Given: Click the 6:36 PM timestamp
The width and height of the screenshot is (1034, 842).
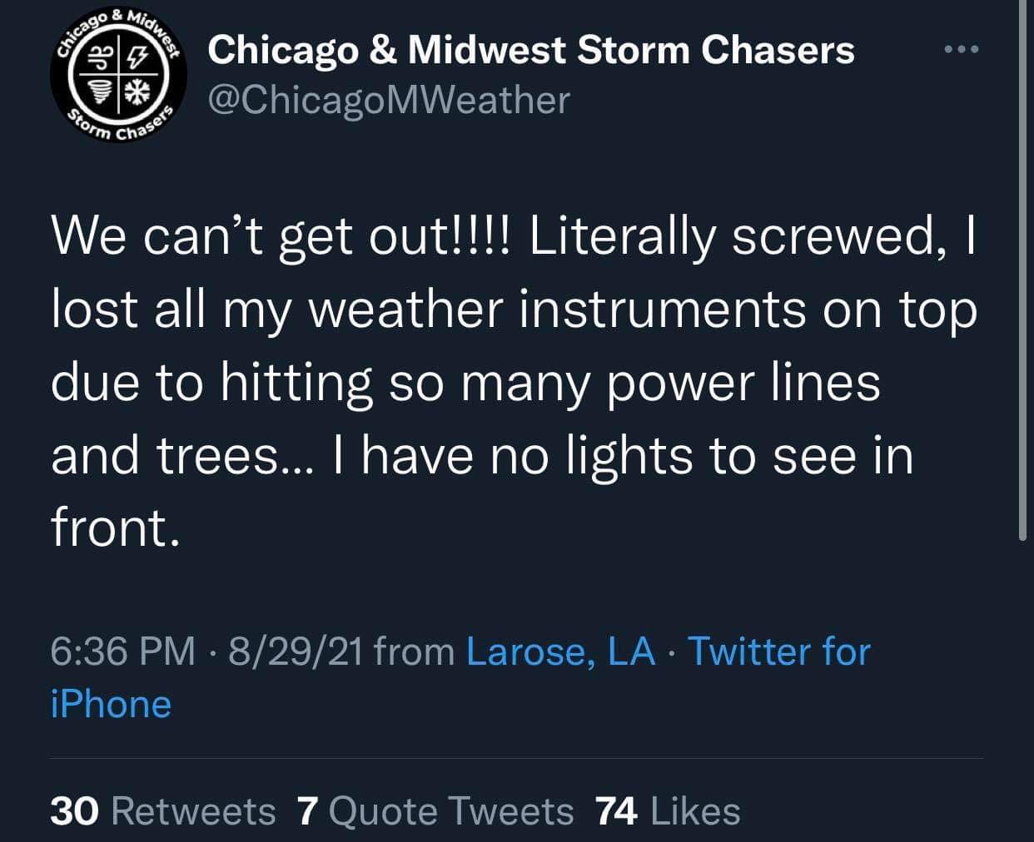Looking at the screenshot, I should pyautogui.click(x=122, y=651).
